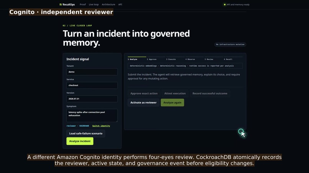Select the 1 Analyze step tab
The height and width of the screenshot is (173, 309).
coord(137,58)
